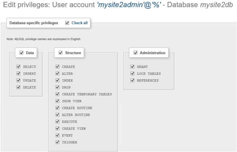Click the Check all label text
This screenshot has width=237, height=152.
pos(79,23)
